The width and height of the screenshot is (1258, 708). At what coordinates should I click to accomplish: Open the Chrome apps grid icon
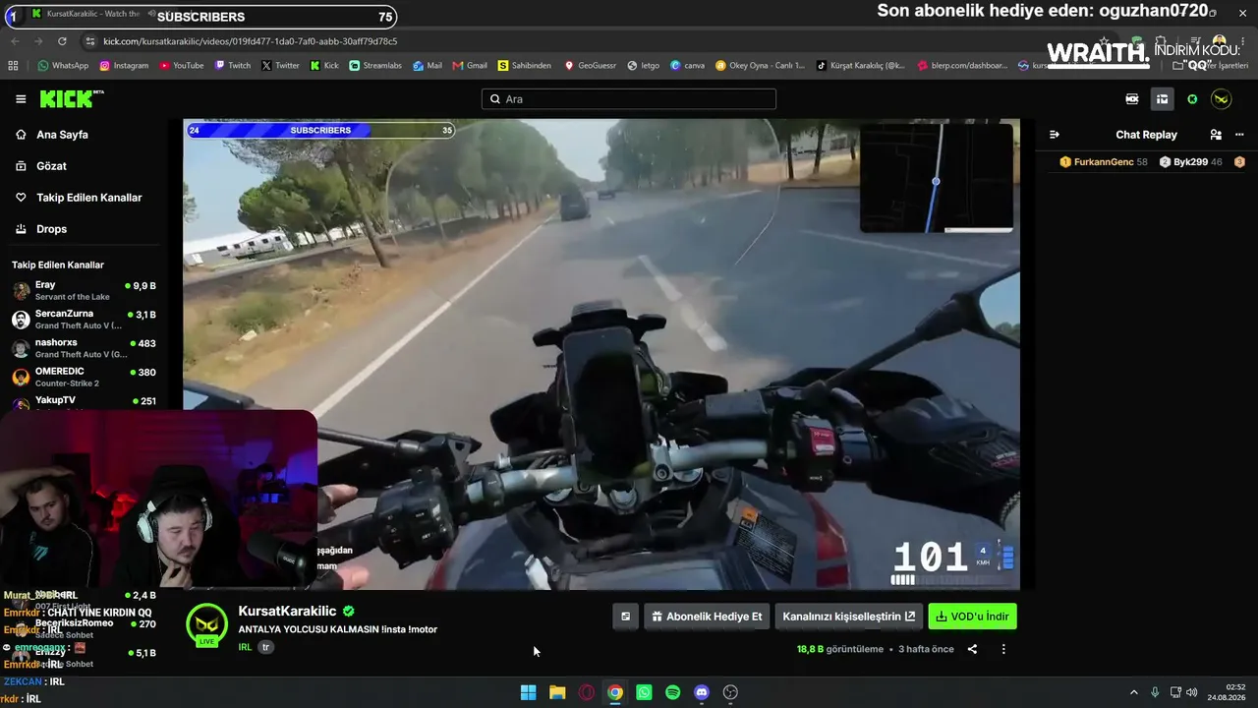point(13,66)
